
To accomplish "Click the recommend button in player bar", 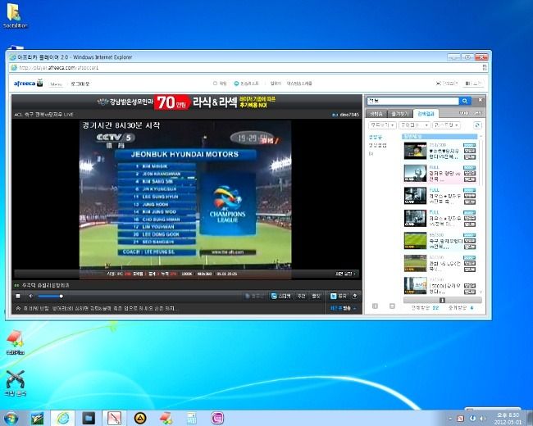I will (302, 297).
